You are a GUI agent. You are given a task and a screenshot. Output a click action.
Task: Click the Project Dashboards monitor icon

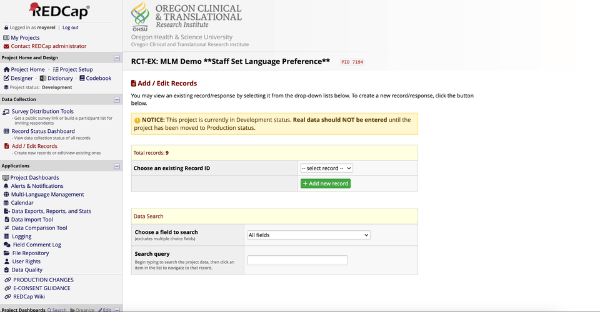(6, 178)
